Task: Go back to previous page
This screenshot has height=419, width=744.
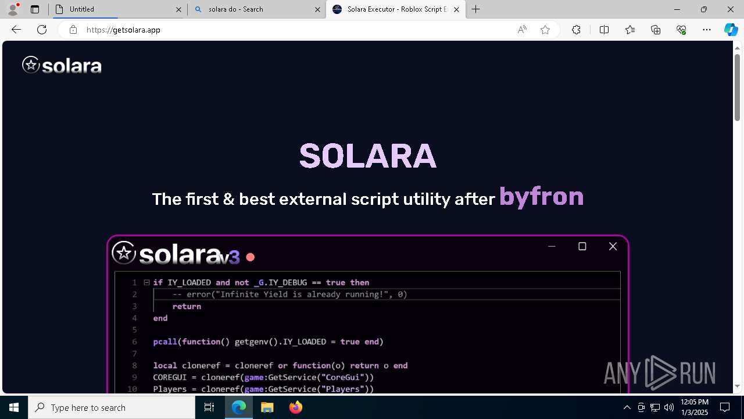Action: point(16,30)
